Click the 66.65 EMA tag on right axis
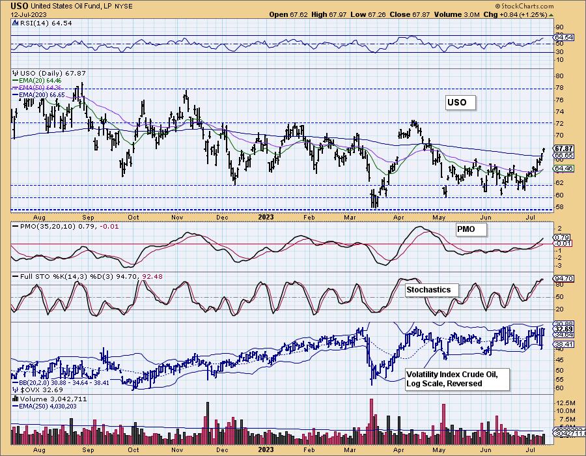The width and height of the screenshot is (586, 456). pos(564,155)
